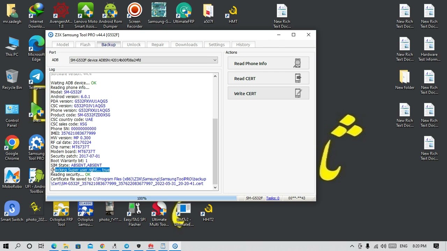Click the saved certificate file path in log
The width and height of the screenshot is (447, 251).
(x=128, y=181)
